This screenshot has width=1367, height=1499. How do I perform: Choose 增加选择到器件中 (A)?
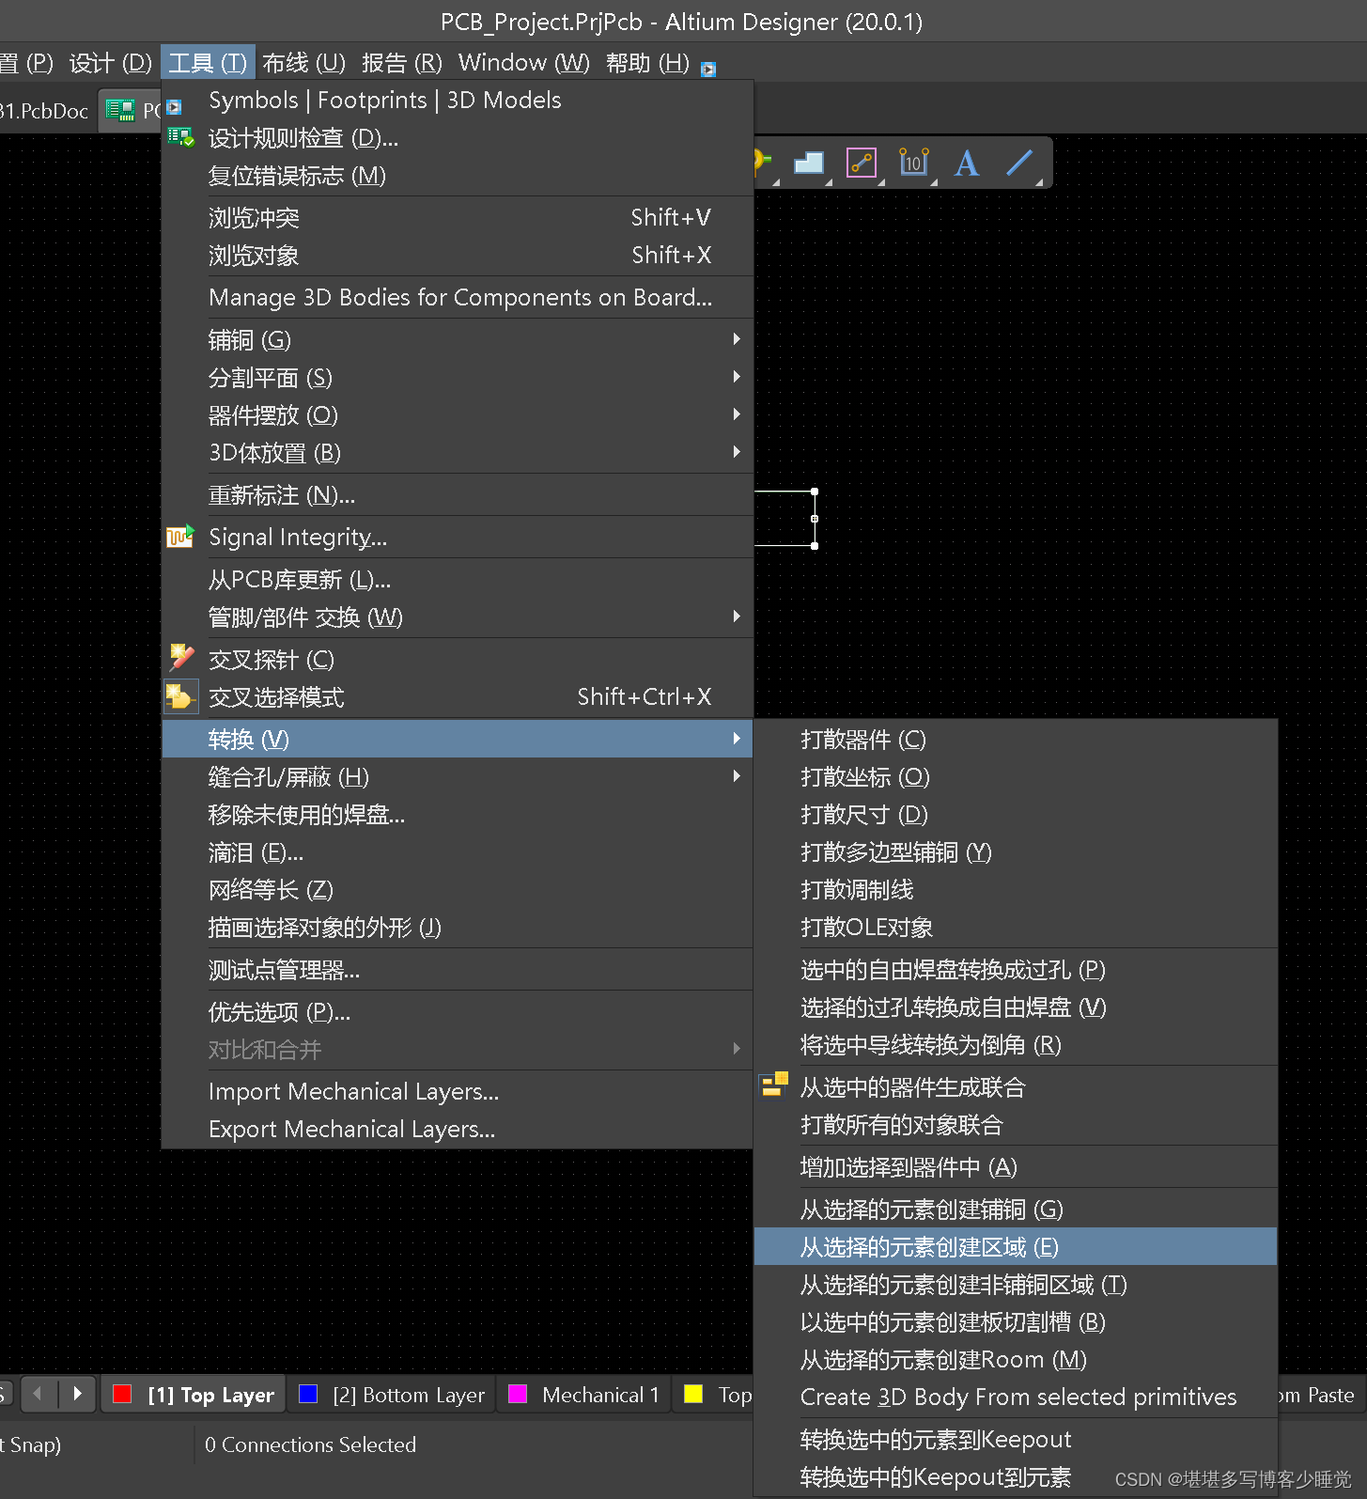pyautogui.click(x=1016, y=1166)
